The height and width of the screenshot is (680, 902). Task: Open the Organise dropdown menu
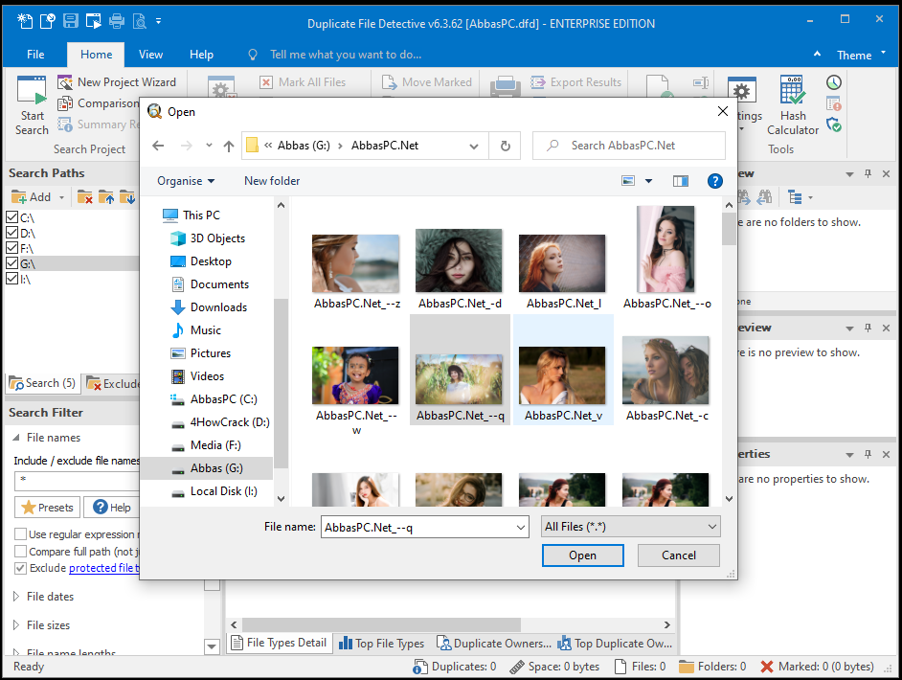(x=186, y=181)
